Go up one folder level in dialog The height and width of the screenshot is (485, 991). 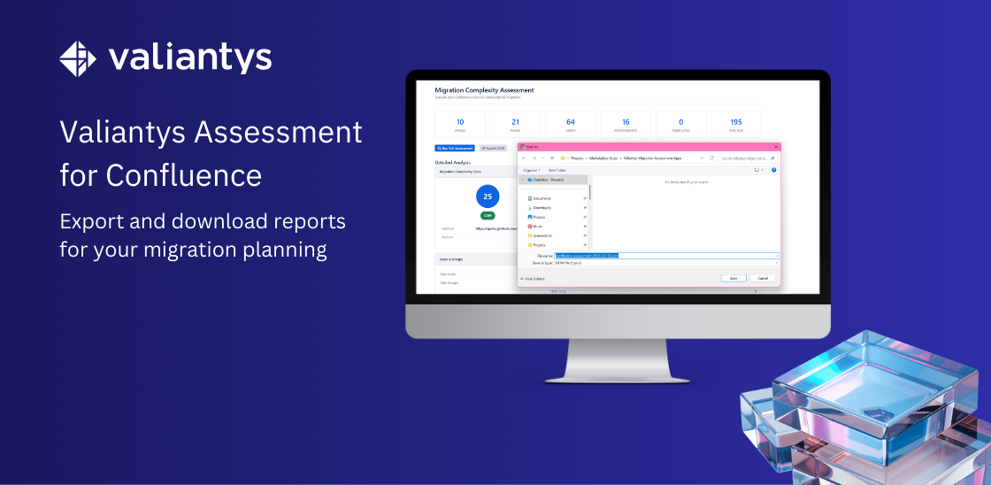[552, 158]
